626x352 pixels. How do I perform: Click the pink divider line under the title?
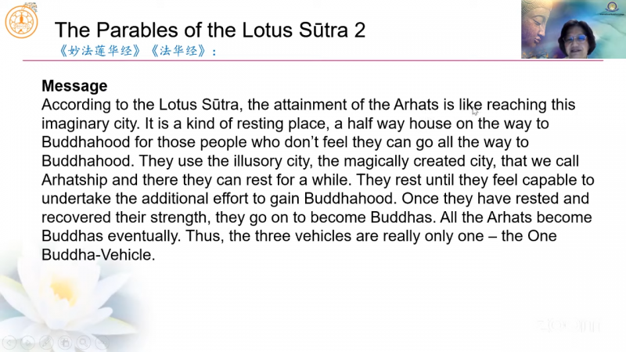click(x=313, y=60)
